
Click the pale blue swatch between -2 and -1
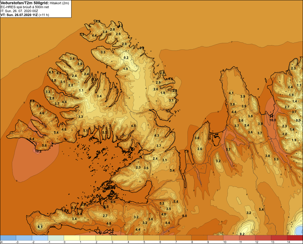(x=40, y=238)
